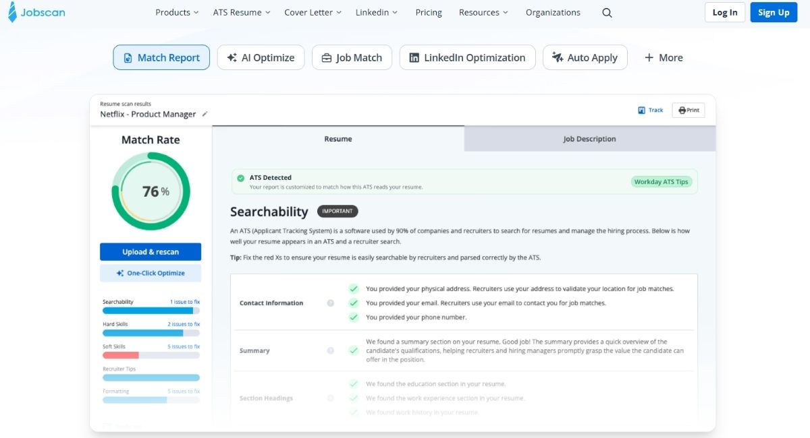Image resolution: width=810 pixels, height=438 pixels.
Task: Expand the Products menu
Action: (x=177, y=12)
